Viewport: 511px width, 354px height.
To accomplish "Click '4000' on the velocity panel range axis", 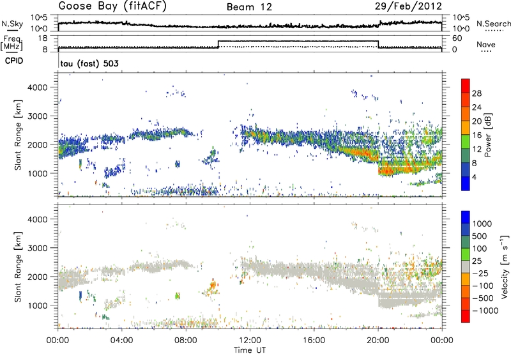I will click(x=37, y=219).
